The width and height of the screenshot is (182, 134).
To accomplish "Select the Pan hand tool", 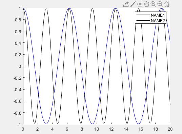I will (x=146, y=4).
